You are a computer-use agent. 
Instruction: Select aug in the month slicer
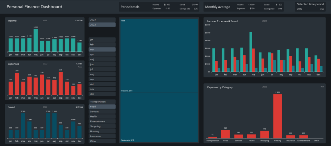pos(102,74)
